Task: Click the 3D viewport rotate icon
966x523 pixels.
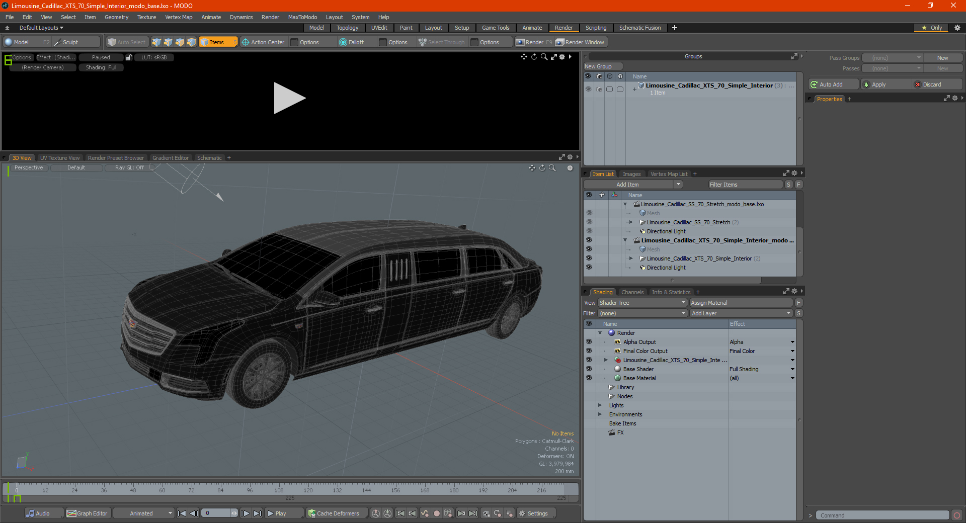Action: click(x=542, y=168)
